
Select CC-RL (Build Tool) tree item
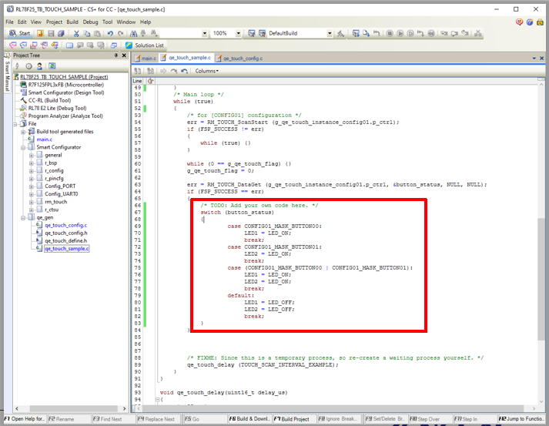point(49,100)
